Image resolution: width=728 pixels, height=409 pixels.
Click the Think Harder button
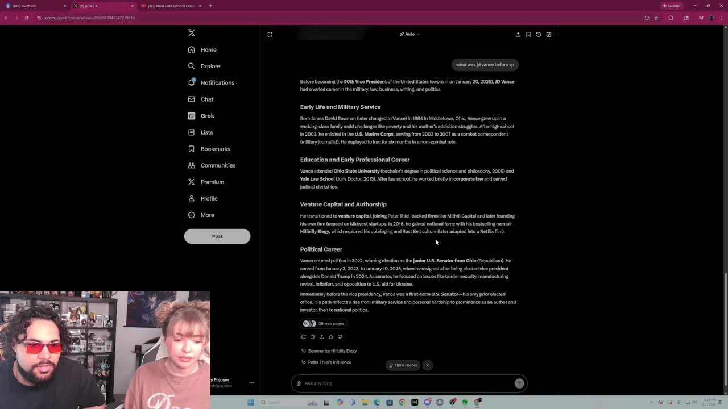pyautogui.click(x=403, y=365)
